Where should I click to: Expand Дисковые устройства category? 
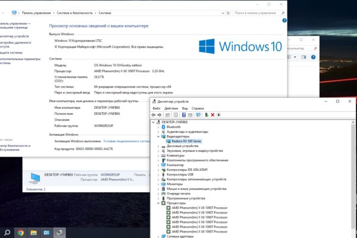[x=158, y=146]
